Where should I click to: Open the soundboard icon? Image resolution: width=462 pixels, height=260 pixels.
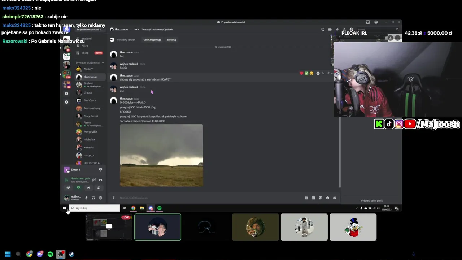tap(99, 188)
